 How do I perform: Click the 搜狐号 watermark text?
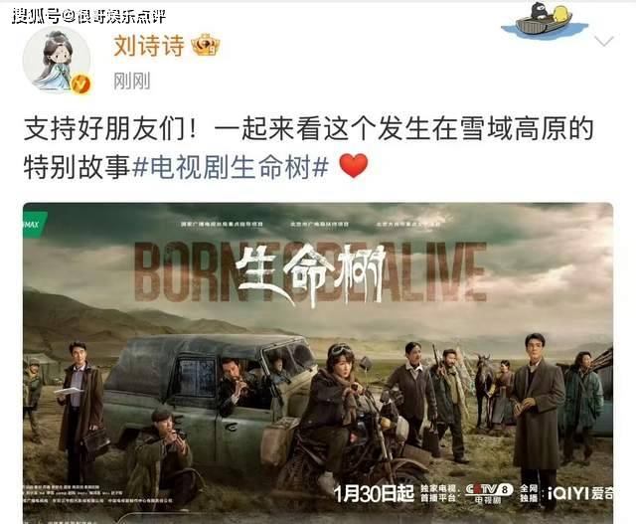38,16
